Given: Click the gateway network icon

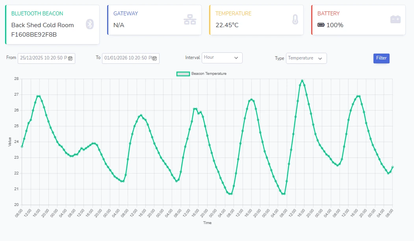Looking at the screenshot, I should coord(189,20).
